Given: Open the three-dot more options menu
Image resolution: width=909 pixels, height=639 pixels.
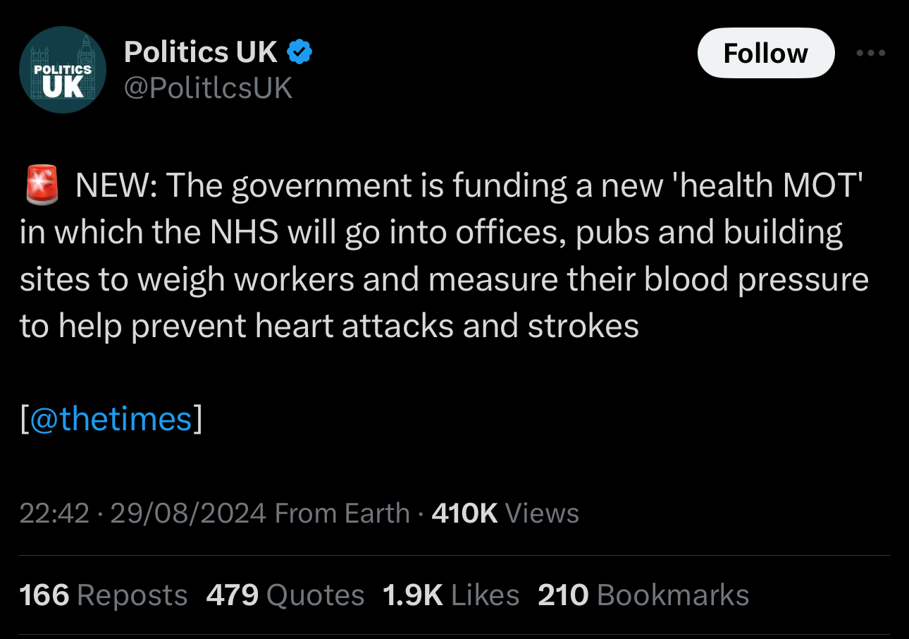Looking at the screenshot, I should pos(871,53).
